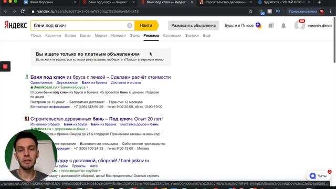Click the detinez.ru ad favicon
The height and width of the screenshot is (189, 336).
click(27, 119)
